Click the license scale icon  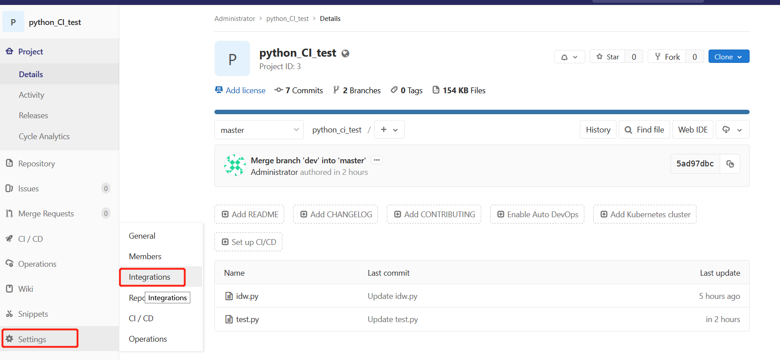coord(219,90)
